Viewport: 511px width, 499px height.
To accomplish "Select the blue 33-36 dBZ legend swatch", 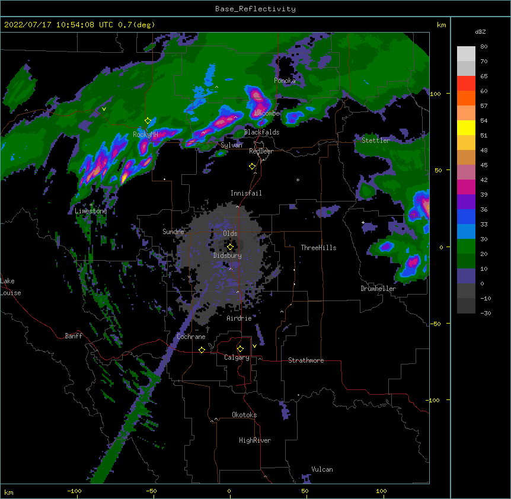I will click(x=466, y=216).
